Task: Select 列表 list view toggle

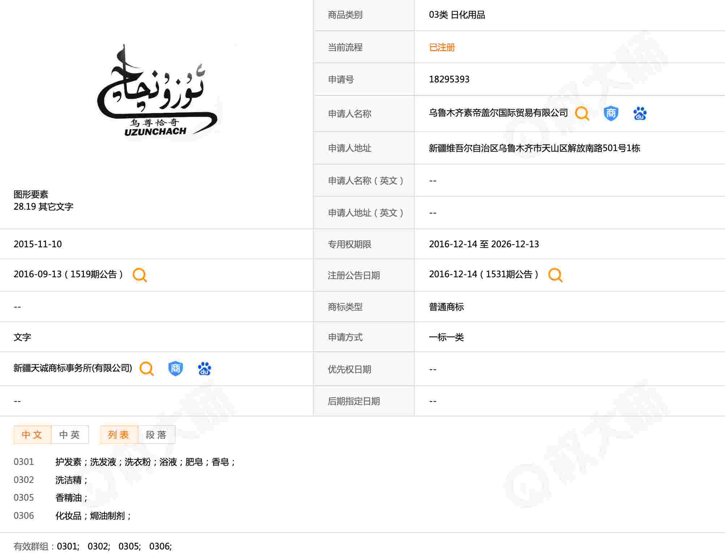Action: [x=119, y=435]
